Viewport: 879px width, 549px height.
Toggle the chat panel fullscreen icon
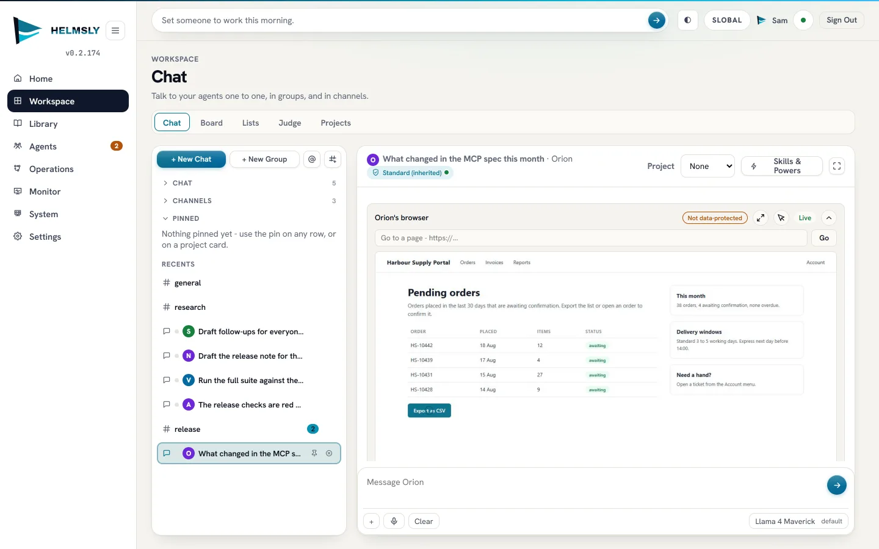tap(837, 166)
